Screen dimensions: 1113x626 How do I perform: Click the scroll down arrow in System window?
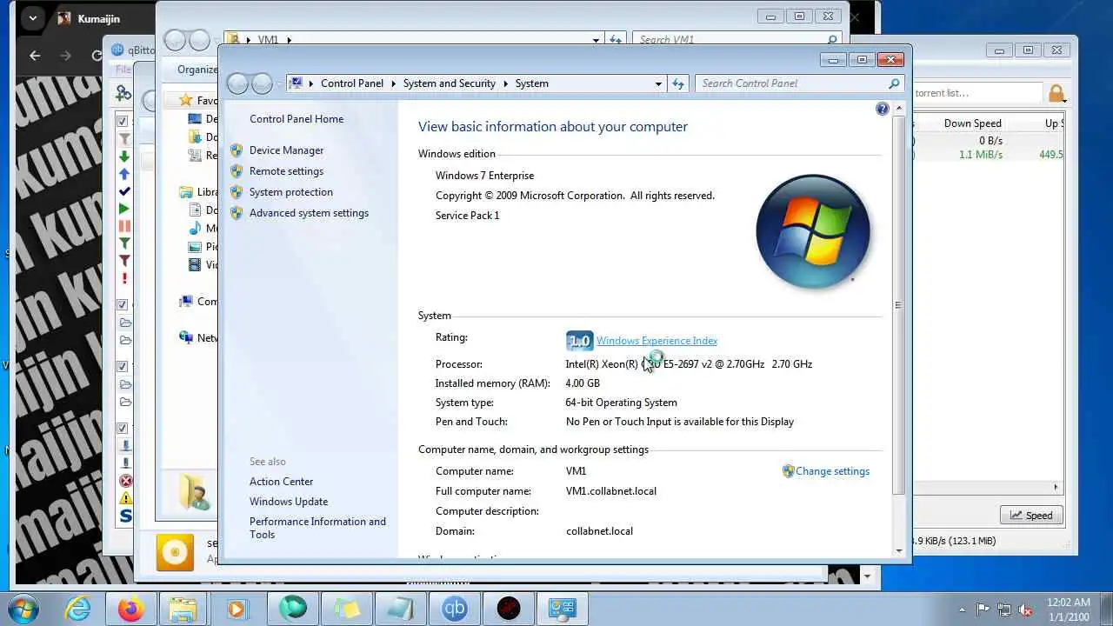coord(898,550)
